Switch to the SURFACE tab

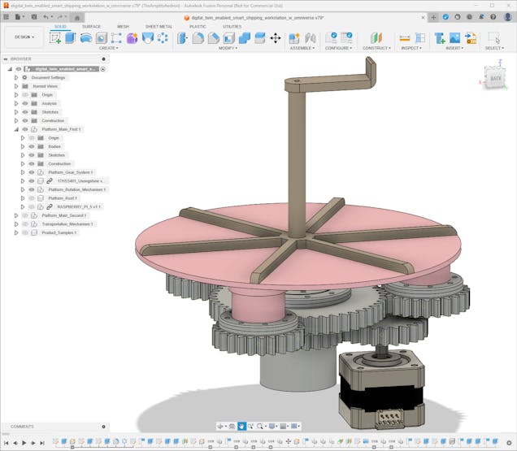(91, 26)
